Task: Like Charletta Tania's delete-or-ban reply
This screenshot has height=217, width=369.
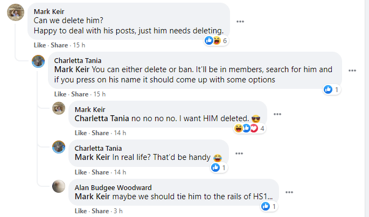Action: (x=60, y=94)
